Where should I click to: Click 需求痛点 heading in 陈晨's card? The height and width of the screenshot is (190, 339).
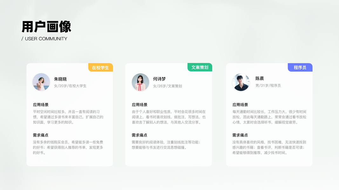pyautogui.click(x=240, y=135)
